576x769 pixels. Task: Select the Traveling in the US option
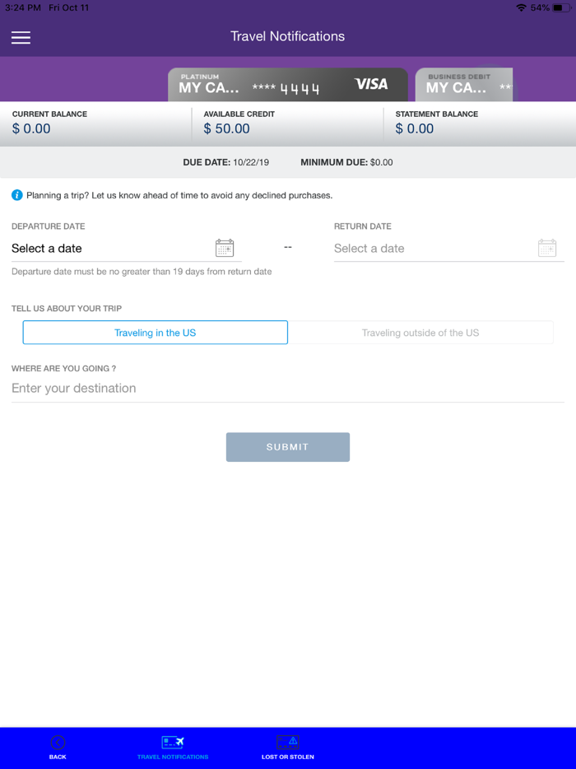(155, 332)
